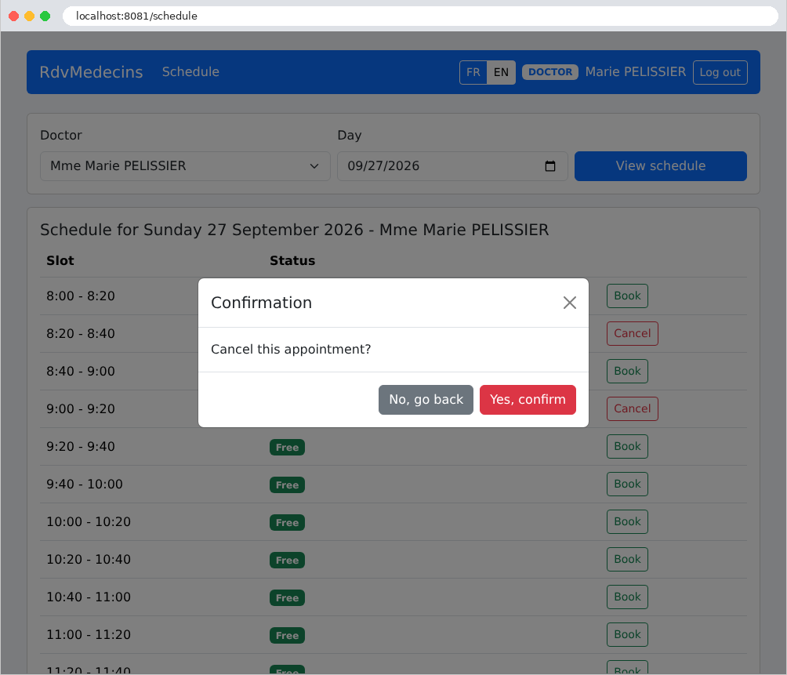This screenshot has width=787, height=675.
Task: Click Yes, confirm to cancel appointment
Action: point(528,400)
